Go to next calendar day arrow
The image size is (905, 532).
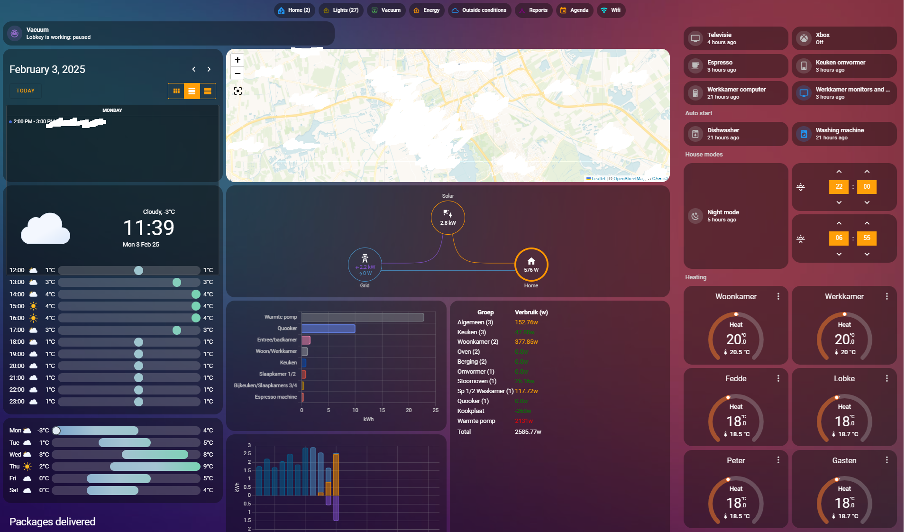pyautogui.click(x=209, y=69)
